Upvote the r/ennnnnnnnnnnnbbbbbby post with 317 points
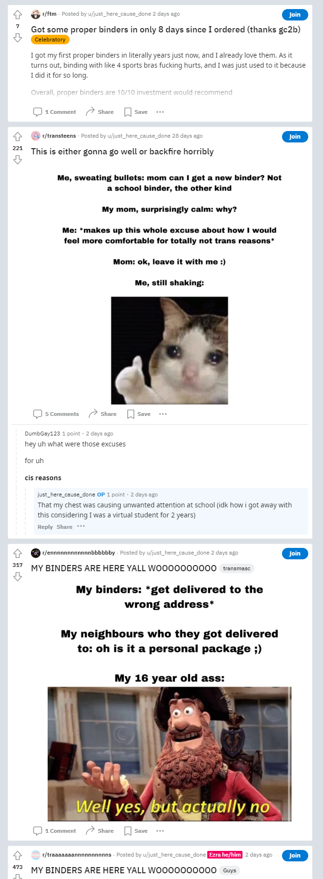Screen dimensions: 323x879 tap(18, 554)
